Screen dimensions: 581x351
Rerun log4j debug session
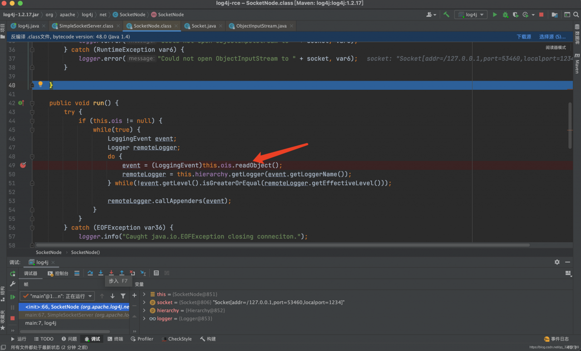13,273
